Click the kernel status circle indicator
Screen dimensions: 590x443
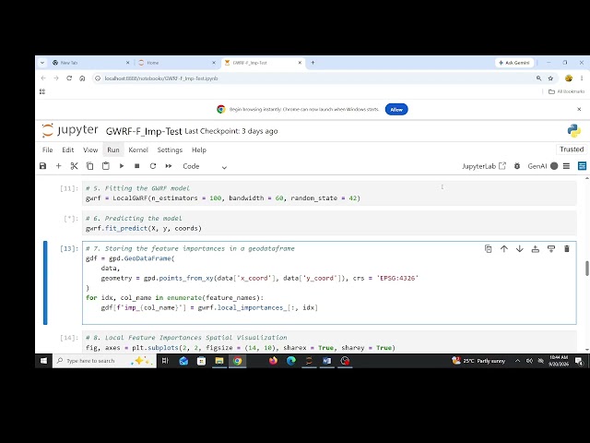point(554,166)
